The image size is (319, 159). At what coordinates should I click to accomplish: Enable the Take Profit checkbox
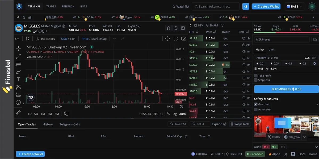pos(256,76)
